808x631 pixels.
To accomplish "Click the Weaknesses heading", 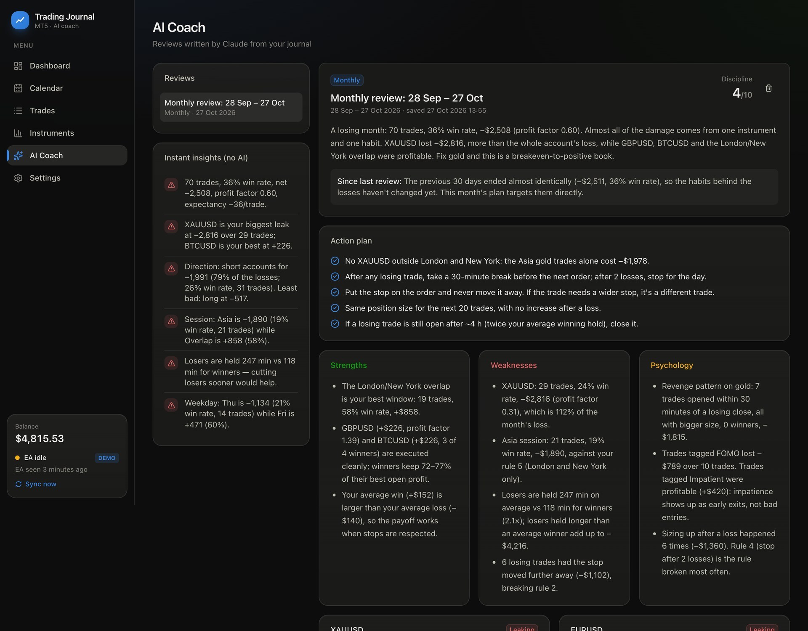I will [x=513, y=365].
